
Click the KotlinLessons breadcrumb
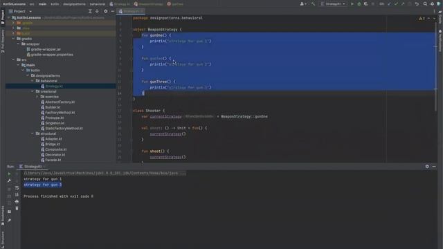tap(14, 4)
